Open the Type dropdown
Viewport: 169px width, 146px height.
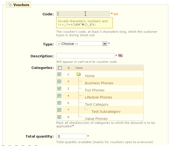(82, 44)
